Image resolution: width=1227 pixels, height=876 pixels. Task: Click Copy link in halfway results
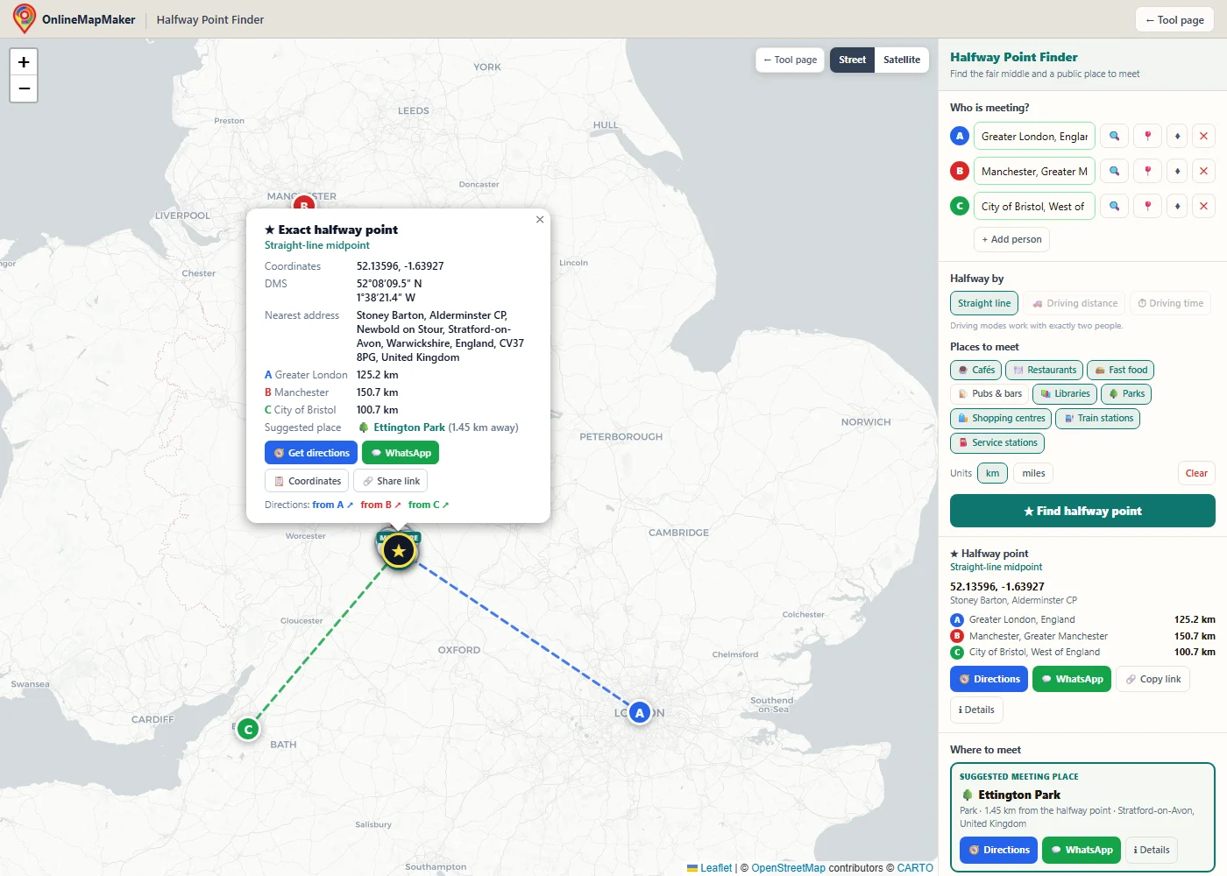(x=1153, y=679)
